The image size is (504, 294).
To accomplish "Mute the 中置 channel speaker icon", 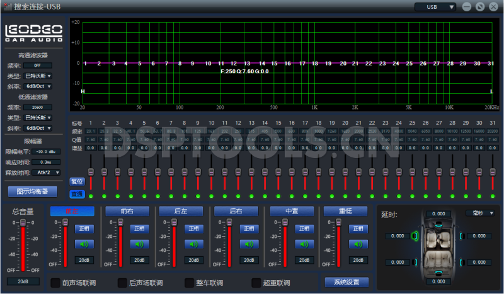I will pyautogui.click(x=304, y=244).
